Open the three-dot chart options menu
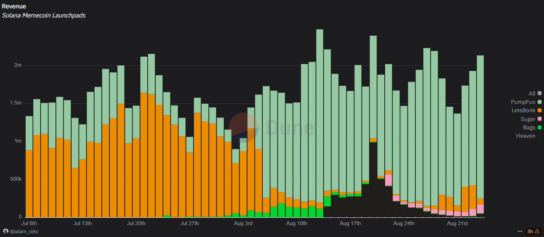This screenshot has width=544, height=237. tap(520, 231)
